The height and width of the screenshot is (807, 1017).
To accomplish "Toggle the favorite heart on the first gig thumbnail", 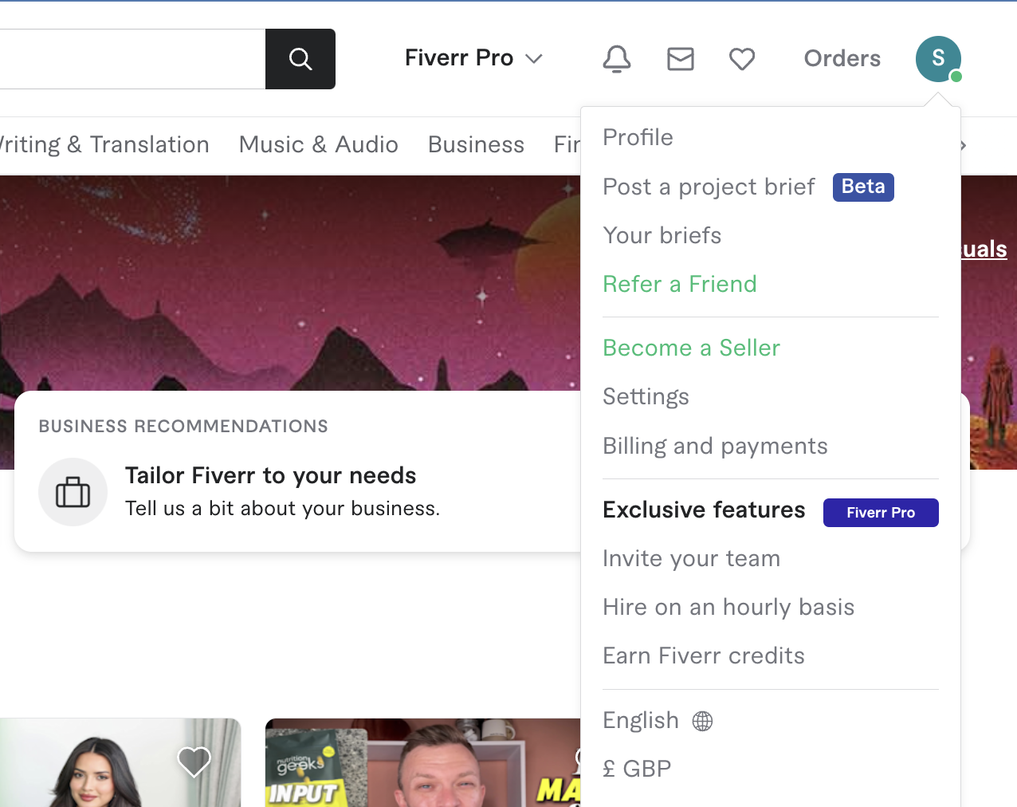I will 194,762.
